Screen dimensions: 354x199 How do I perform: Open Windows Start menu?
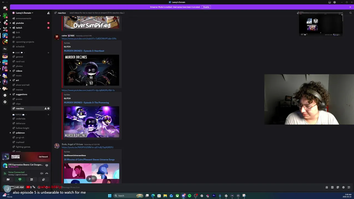[110, 196]
